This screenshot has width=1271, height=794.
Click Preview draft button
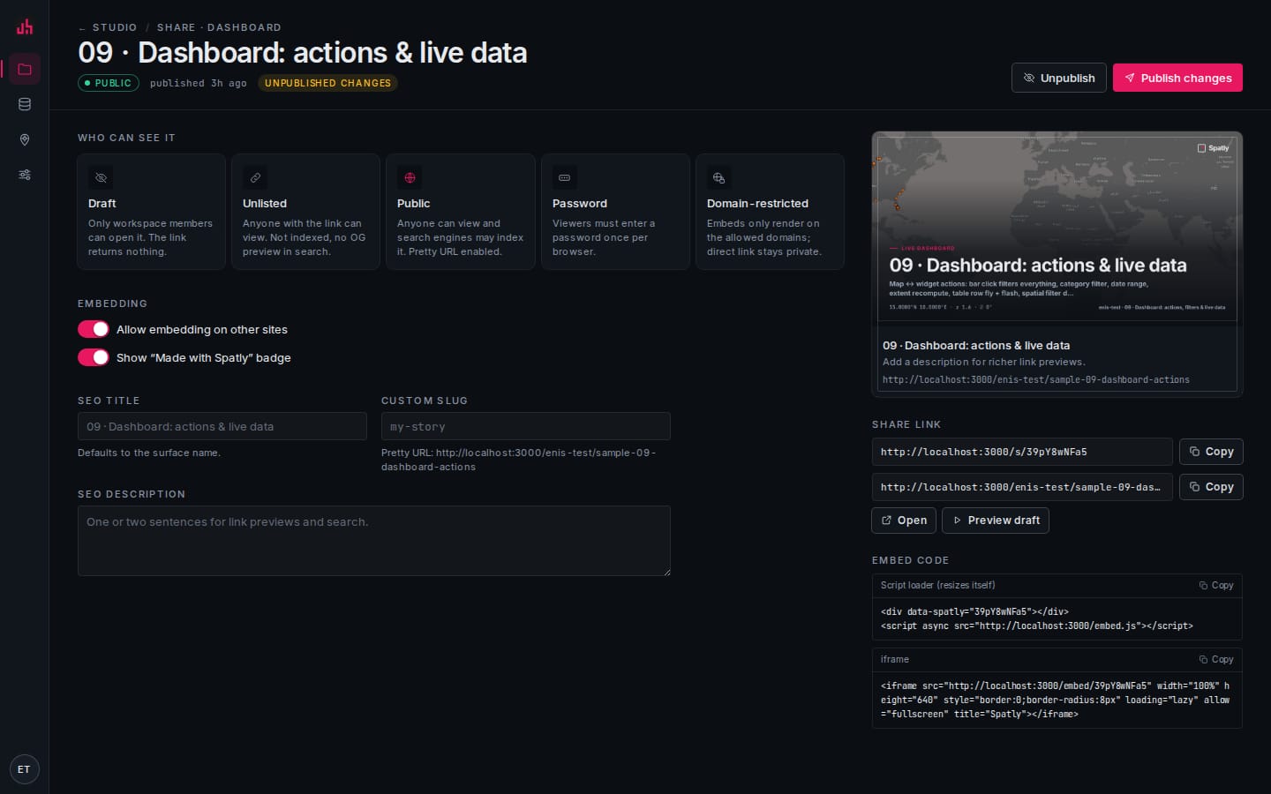996,521
